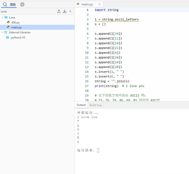Click the download icon in Love toolbar

(65, 11)
